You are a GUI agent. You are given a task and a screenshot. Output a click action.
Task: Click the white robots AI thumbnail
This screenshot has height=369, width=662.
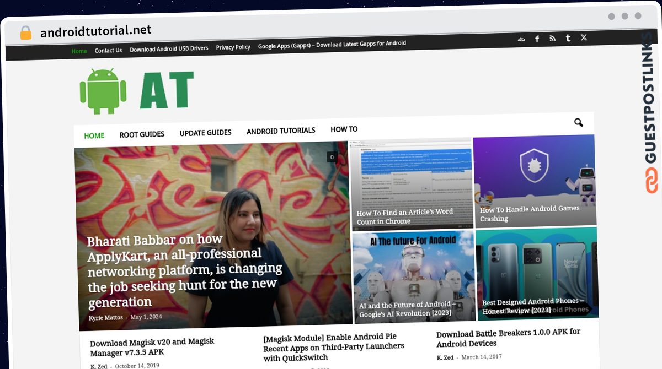[414, 276]
